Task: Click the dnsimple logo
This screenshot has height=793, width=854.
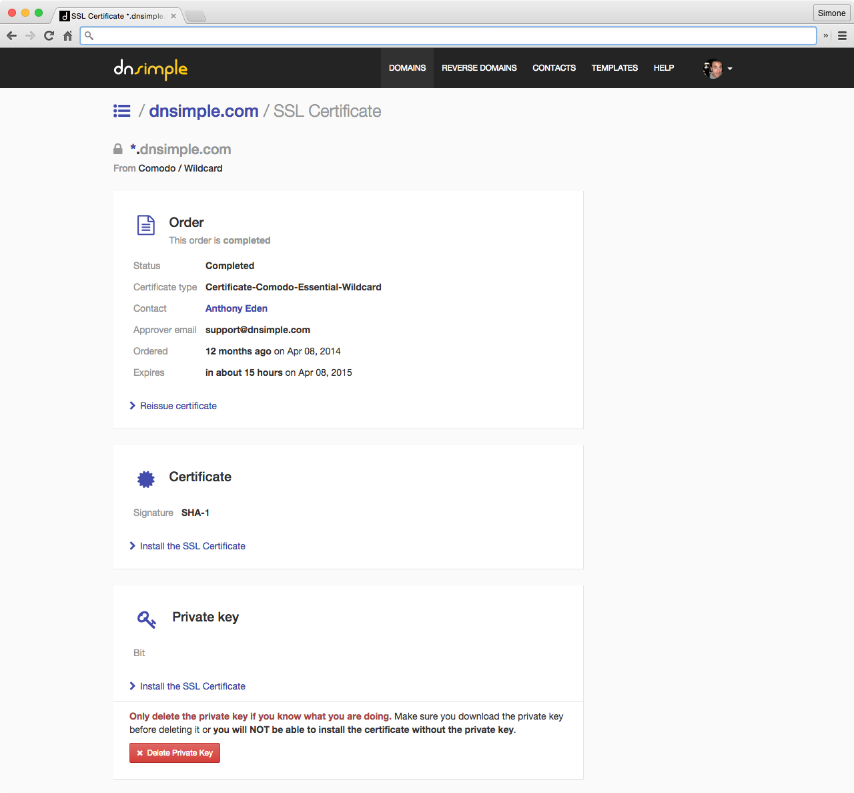Action: pyautogui.click(x=151, y=69)
